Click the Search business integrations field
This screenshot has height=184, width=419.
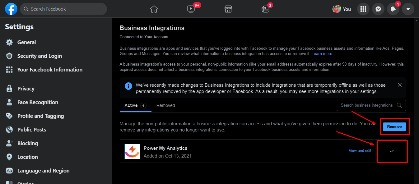pos(366,105)
